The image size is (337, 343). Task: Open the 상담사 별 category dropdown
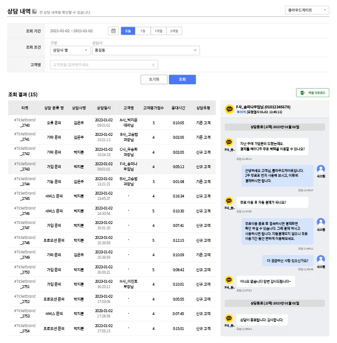coord(69,50)
